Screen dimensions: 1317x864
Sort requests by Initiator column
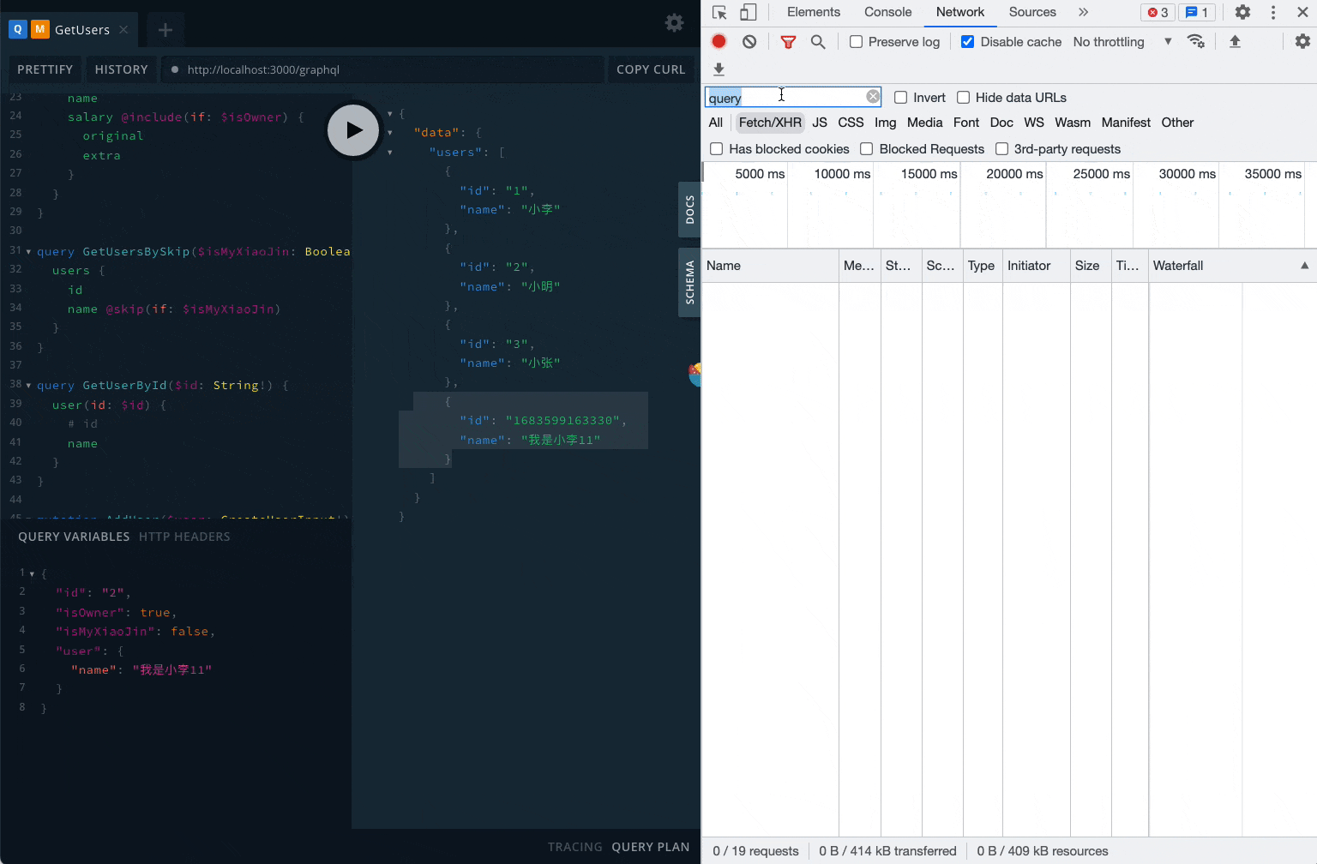pos(1037,266)
